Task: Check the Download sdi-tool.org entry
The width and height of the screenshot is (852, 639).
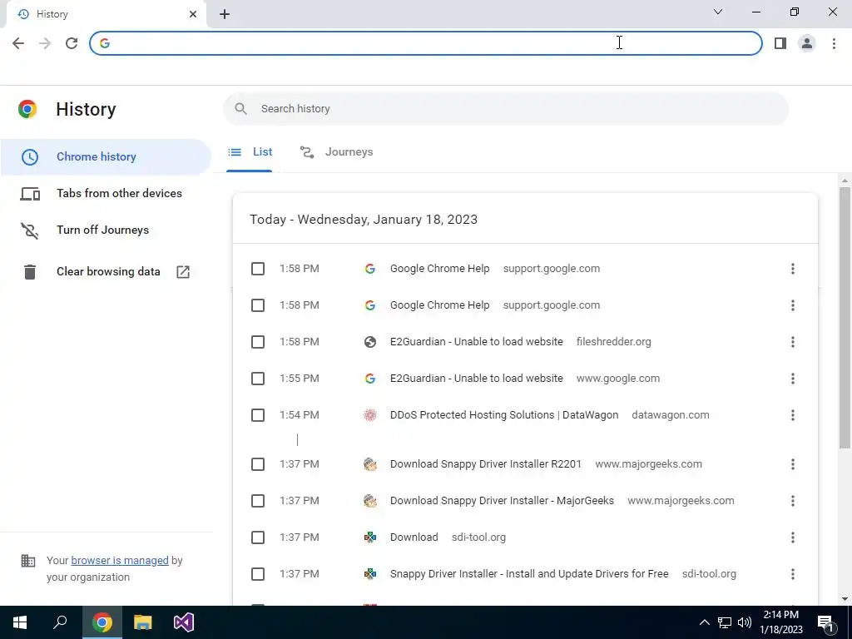Action: coord(258,537)
